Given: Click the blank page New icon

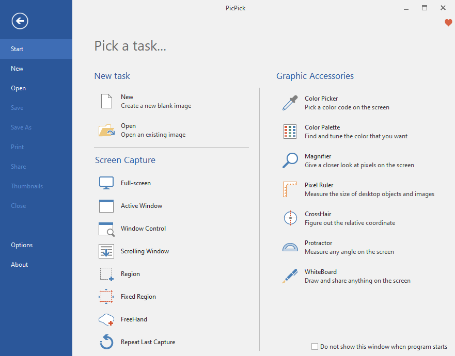Looking at the screenshot, I should coord(106,101).
